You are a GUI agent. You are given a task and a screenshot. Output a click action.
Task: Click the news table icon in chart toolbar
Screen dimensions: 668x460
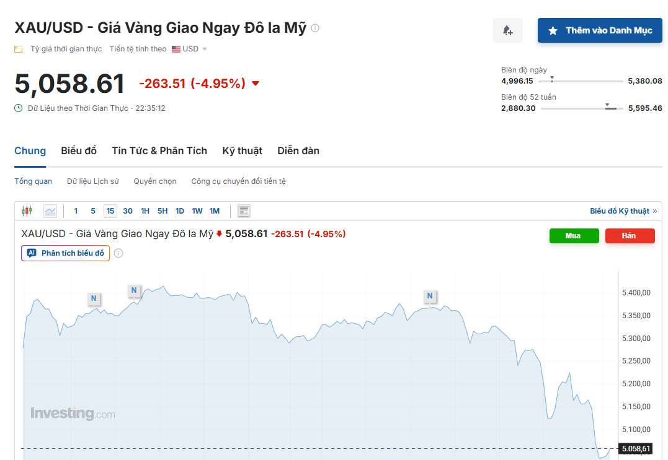click(x=244, y=211)
